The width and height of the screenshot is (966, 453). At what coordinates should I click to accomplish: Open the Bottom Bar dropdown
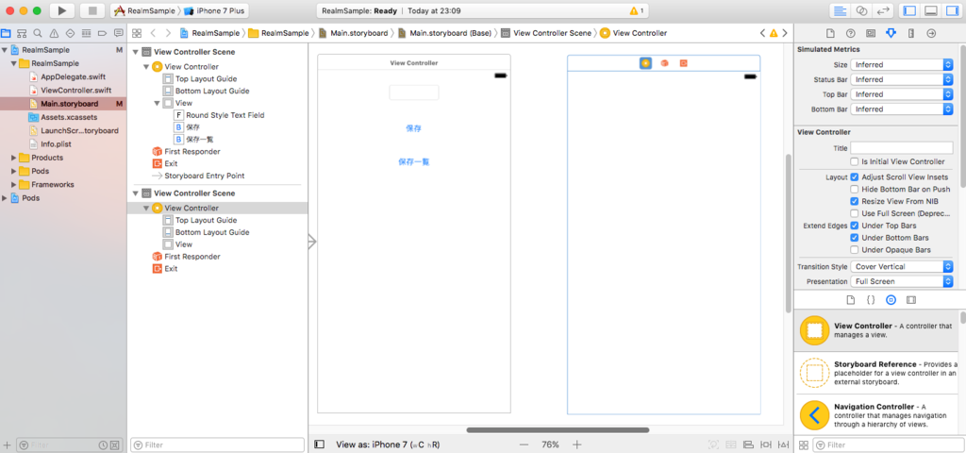(x=901, y=109)
